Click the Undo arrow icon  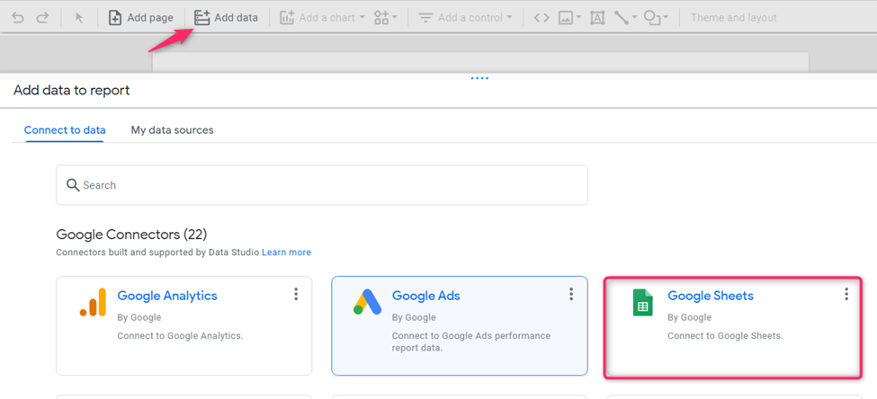18,17
